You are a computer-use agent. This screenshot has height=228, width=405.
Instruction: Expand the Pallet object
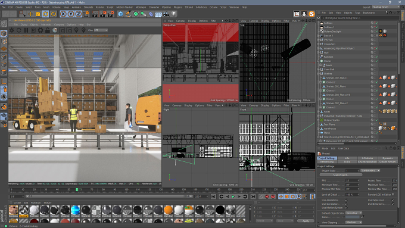click(x=319, y=111)
